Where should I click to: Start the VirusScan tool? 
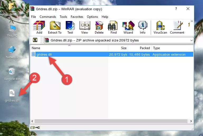coord(160,27)
